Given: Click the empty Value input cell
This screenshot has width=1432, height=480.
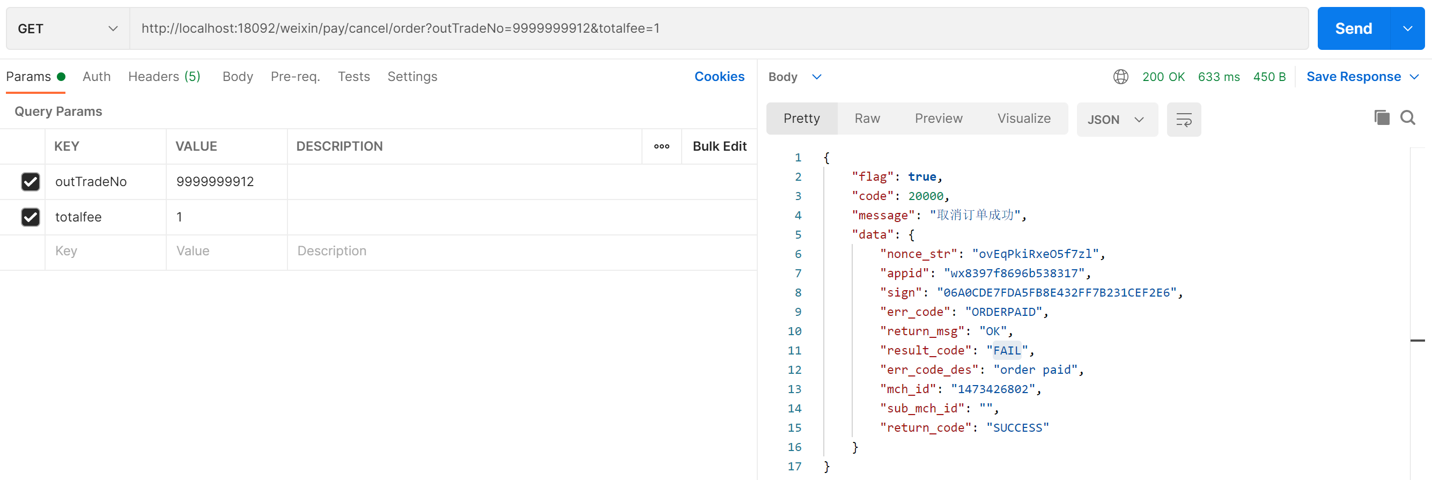Looking at the screenshot, I should coord(226,252).
